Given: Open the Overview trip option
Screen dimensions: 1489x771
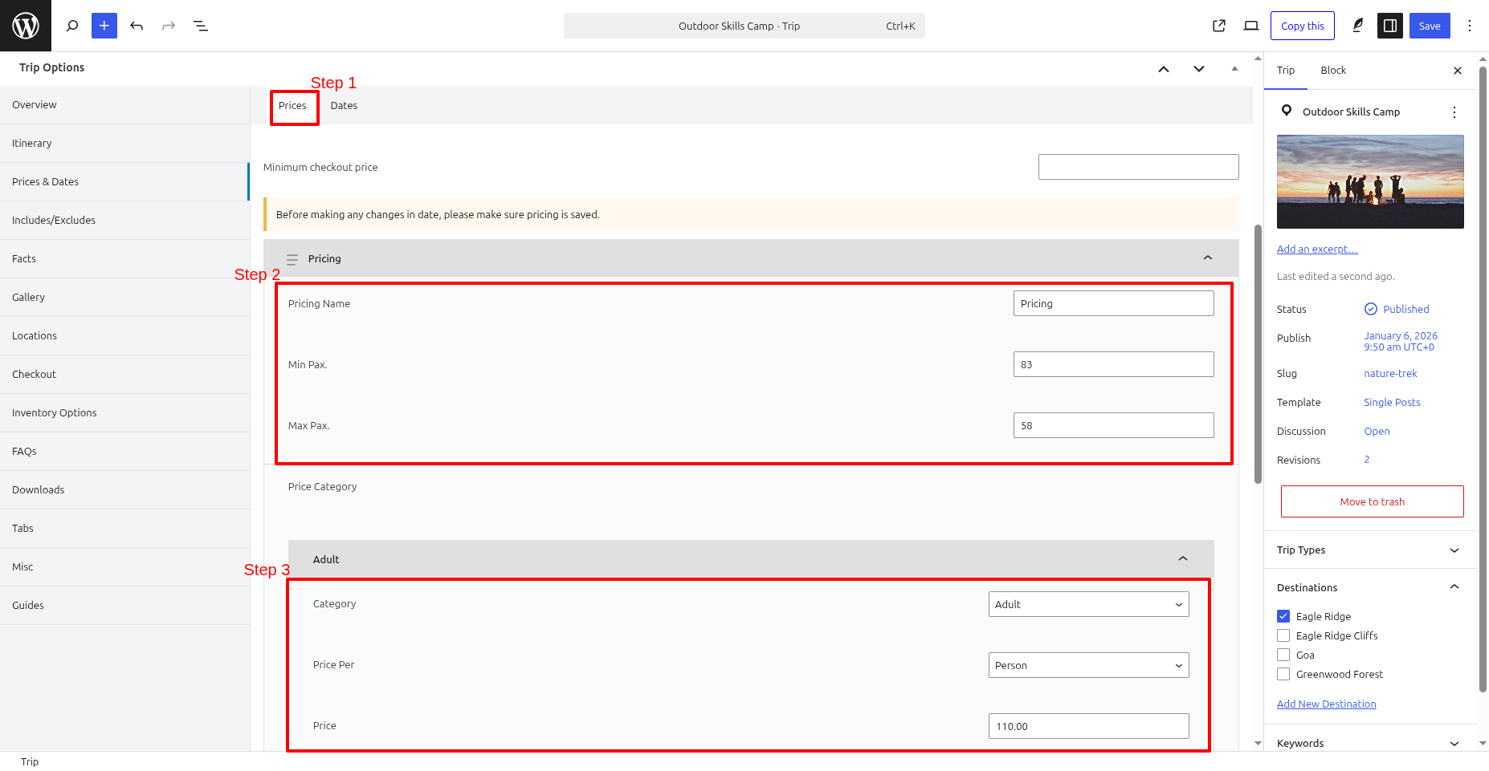Looking at the screenshot, I should [x=124, y=105].
